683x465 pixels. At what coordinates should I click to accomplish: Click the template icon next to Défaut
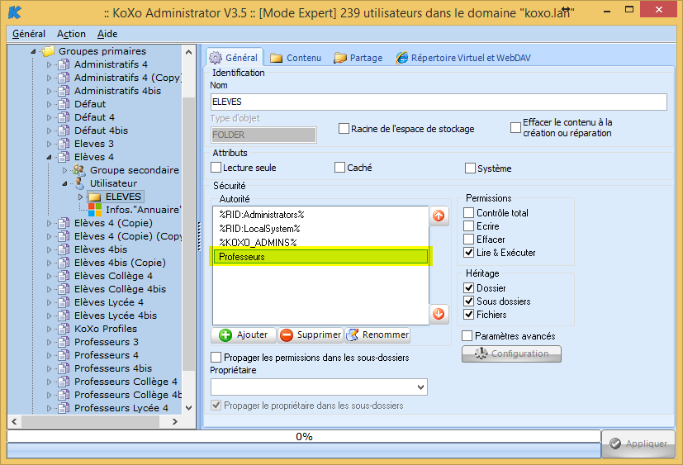point(64,104)
